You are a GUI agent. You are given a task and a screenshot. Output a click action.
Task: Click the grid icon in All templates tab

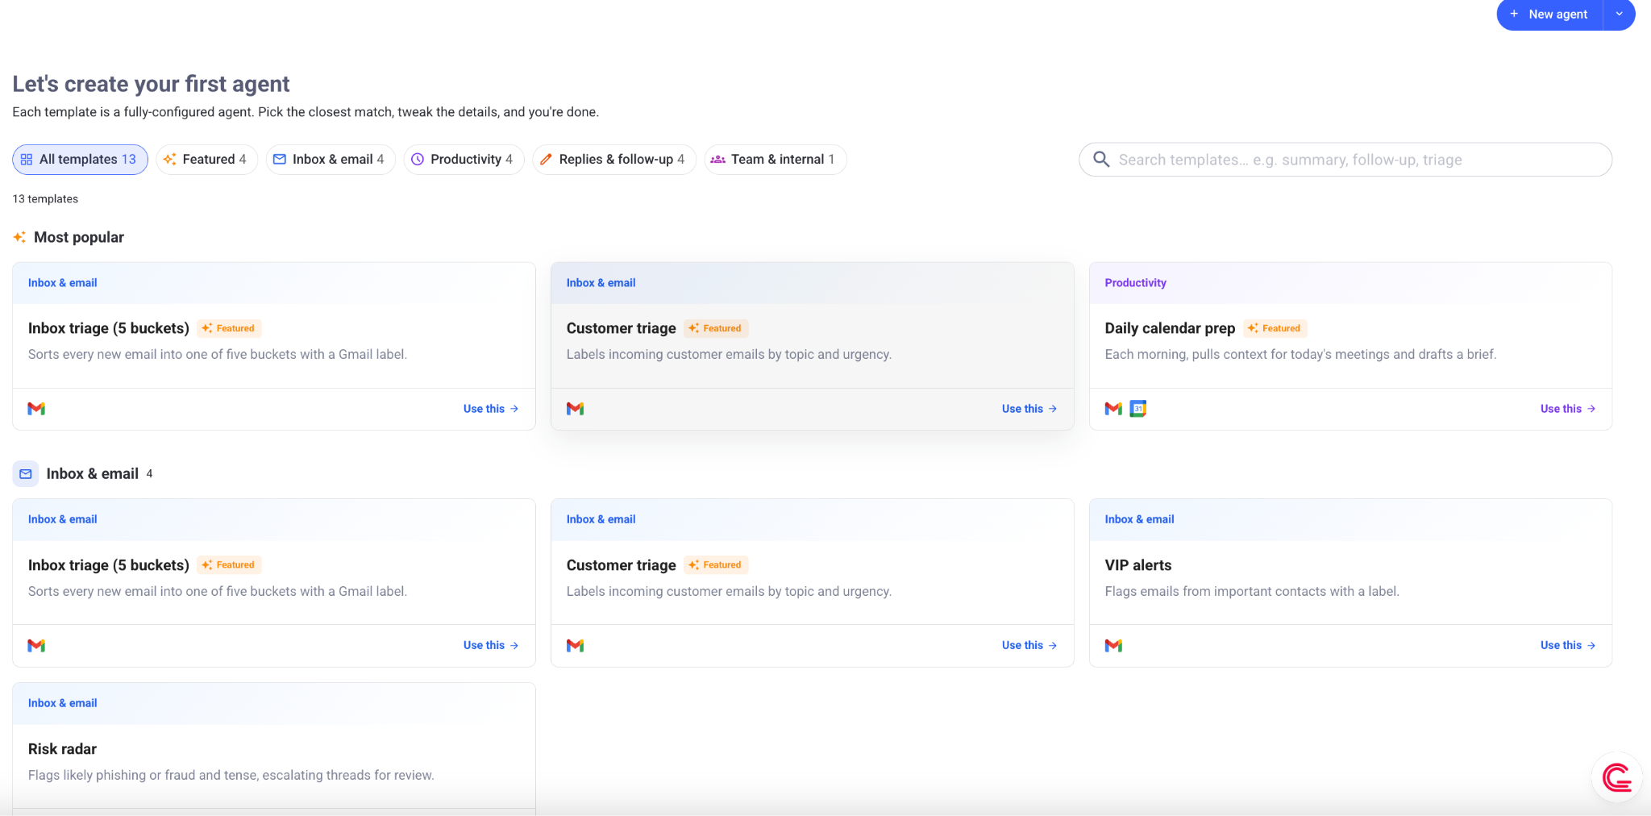[x=27, y=160]
